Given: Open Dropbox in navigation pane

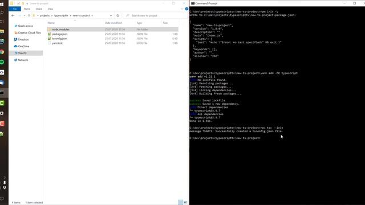Looking at the screenshot, I should point(21,39).
